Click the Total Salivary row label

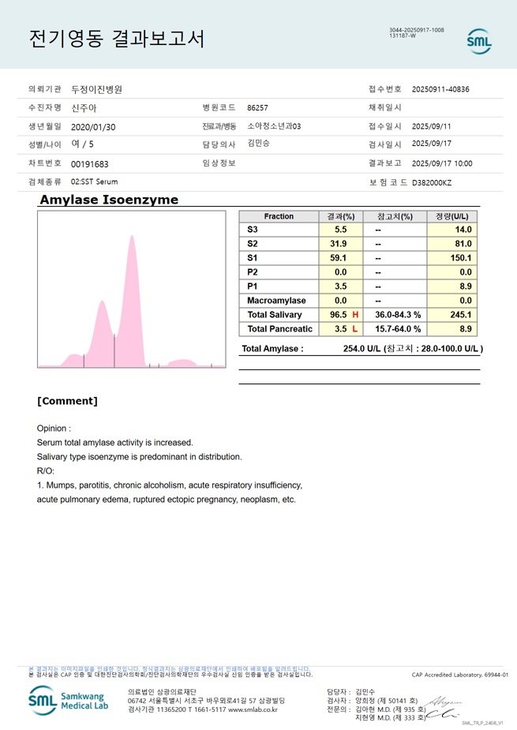[x=275, y=315]
